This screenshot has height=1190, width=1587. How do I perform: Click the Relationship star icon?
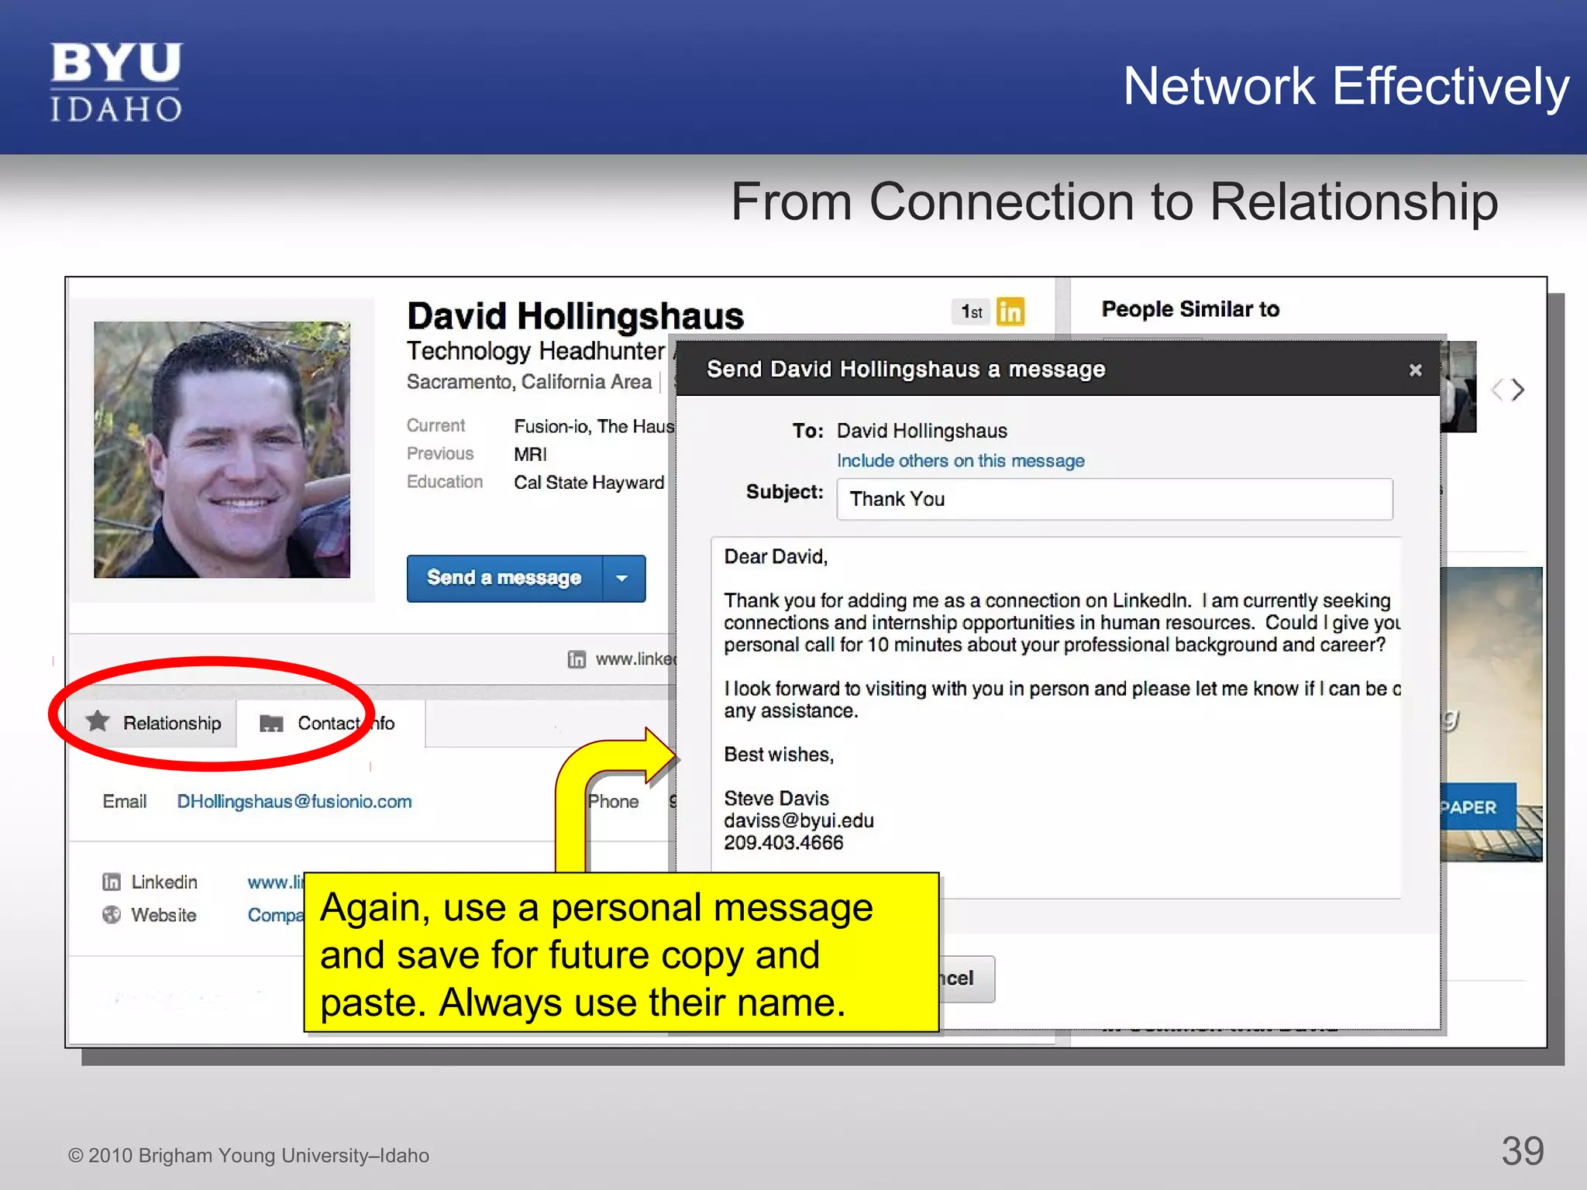pyautogui.click(x=98, y=721)
